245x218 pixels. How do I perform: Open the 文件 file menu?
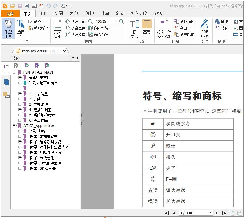pos(10,14)
